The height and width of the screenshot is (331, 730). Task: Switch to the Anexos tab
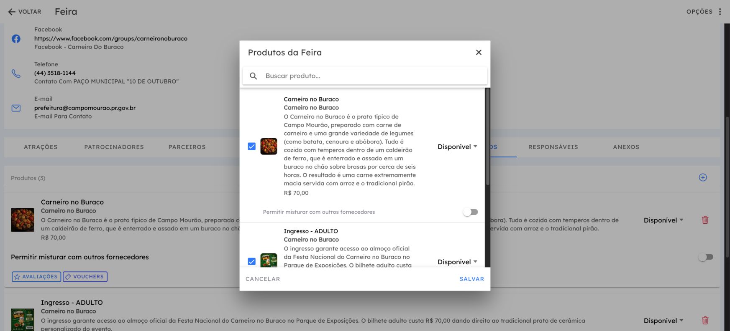[x=626, y=147]
